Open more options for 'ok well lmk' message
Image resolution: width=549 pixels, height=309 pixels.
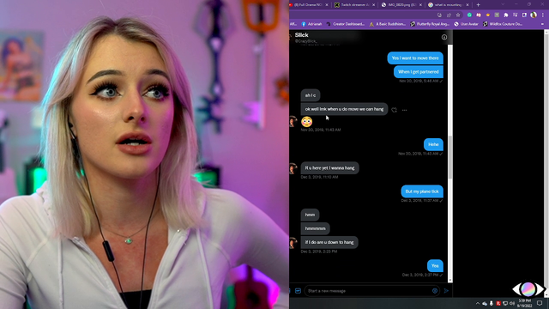pos(404,110)
